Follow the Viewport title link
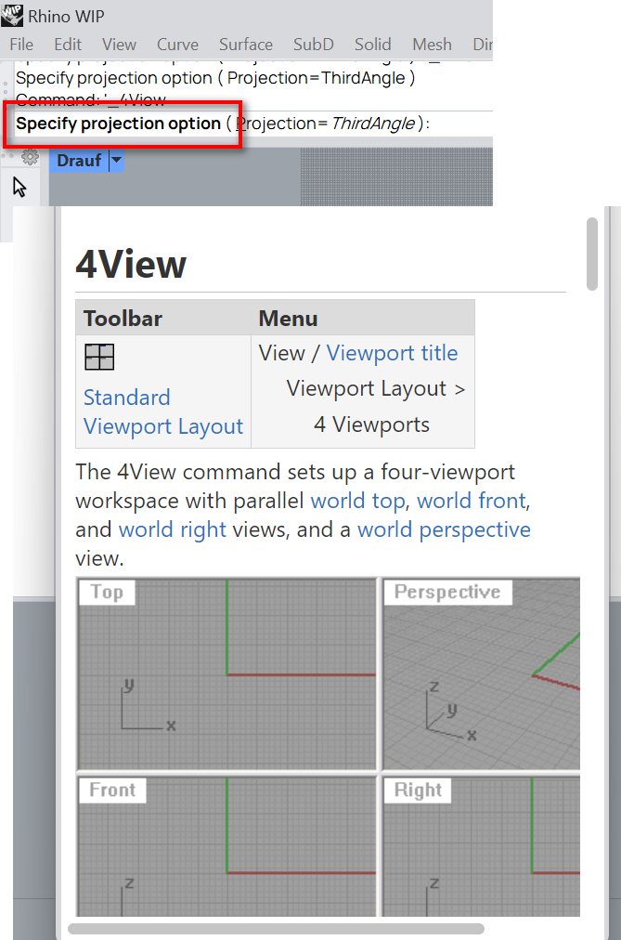621x940 pixels. [x=393, y=353]
